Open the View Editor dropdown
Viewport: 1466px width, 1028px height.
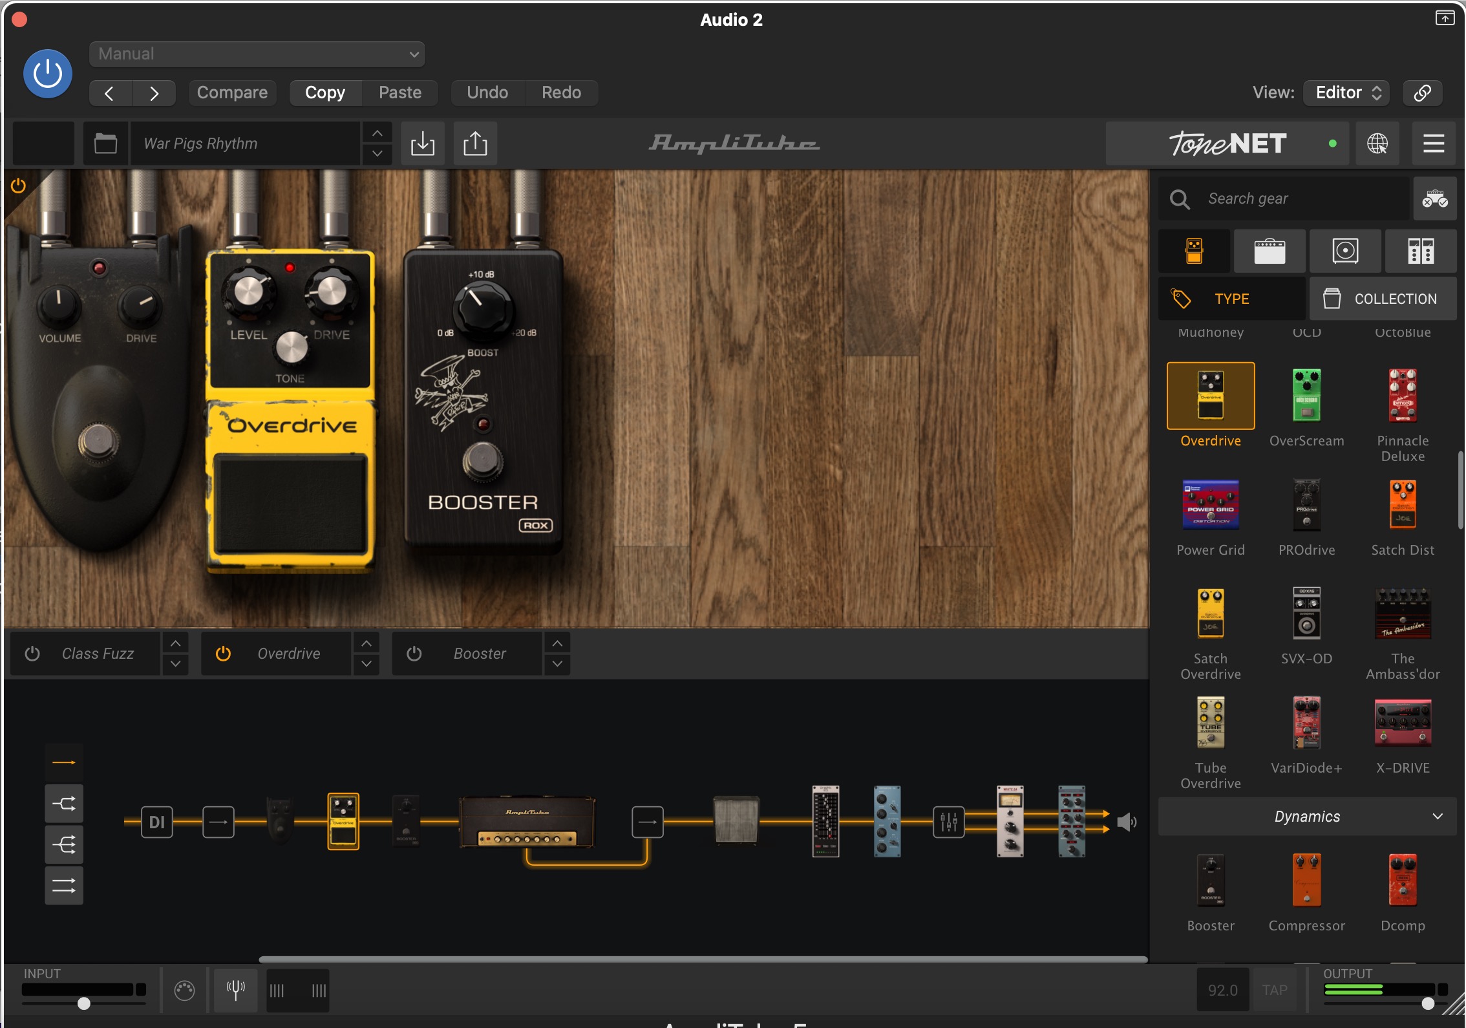tap(1348, 92)
